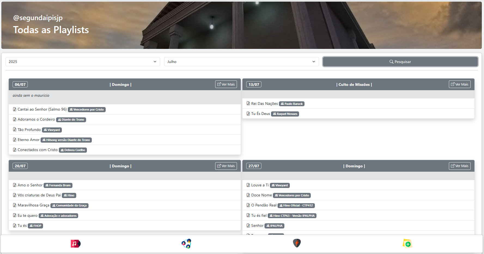
Task: Click the file icon beside Louve a Ti
Action: tap(248, 185)
